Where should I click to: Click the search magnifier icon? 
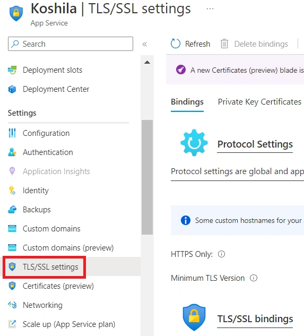tap(15, 44)
